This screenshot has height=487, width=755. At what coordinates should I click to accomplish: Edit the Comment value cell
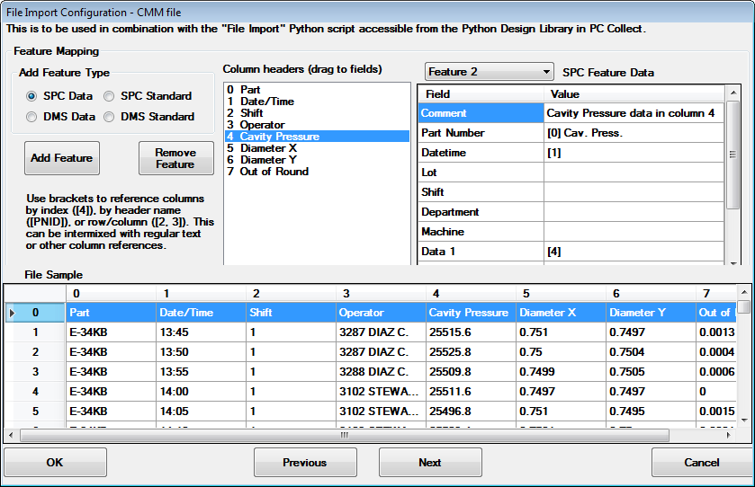(x=633, y=113)
